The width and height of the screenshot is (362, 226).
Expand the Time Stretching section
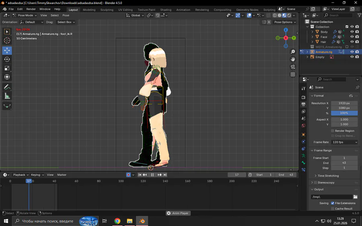click(x=328, y=176)
